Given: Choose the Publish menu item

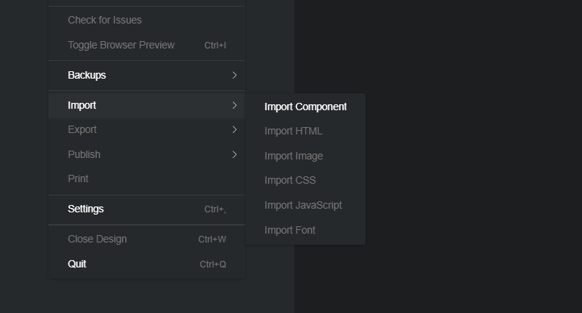Looking at the screenshot, I should 84,154.
